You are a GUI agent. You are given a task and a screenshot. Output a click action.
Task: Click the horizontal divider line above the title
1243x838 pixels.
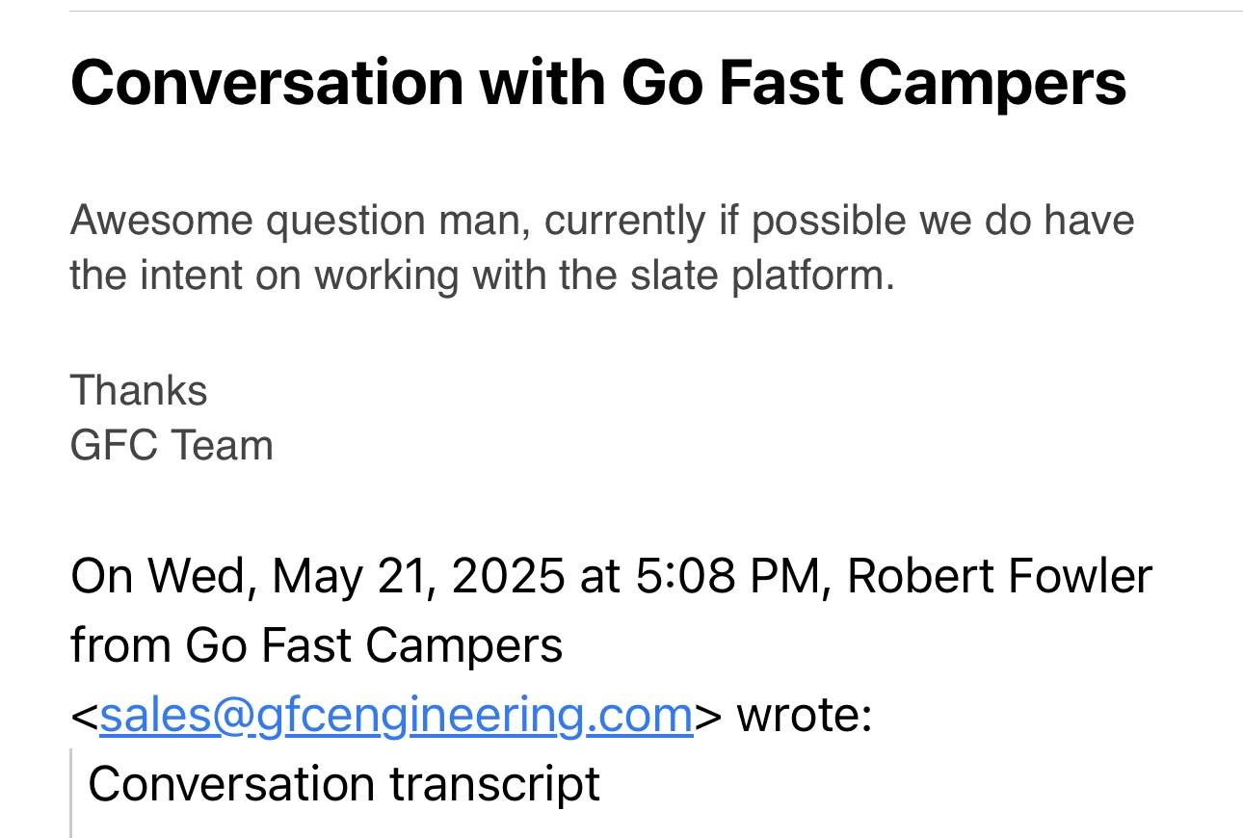point(656,12)
